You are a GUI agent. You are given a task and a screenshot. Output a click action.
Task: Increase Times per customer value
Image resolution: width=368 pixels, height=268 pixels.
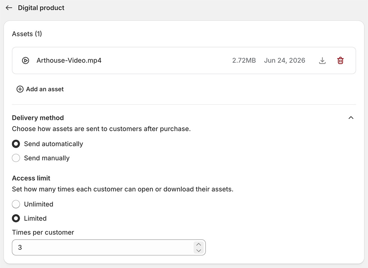[198, 244]
